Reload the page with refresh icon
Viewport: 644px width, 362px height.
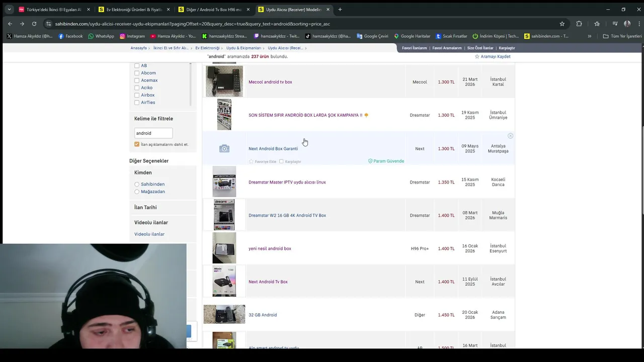click(34, 24)
